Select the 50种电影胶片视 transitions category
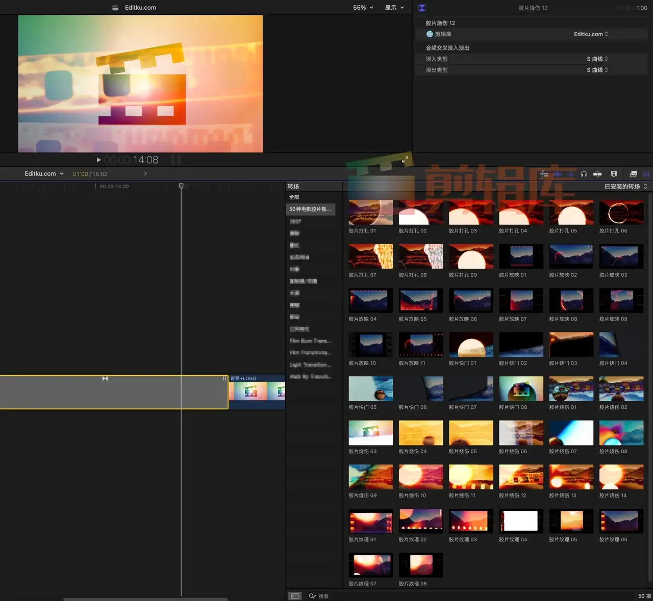653x601 pixels. pos(310,209)
